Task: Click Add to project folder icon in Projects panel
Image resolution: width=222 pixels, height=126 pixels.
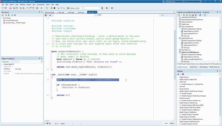Action: click(x=184, y=15)
